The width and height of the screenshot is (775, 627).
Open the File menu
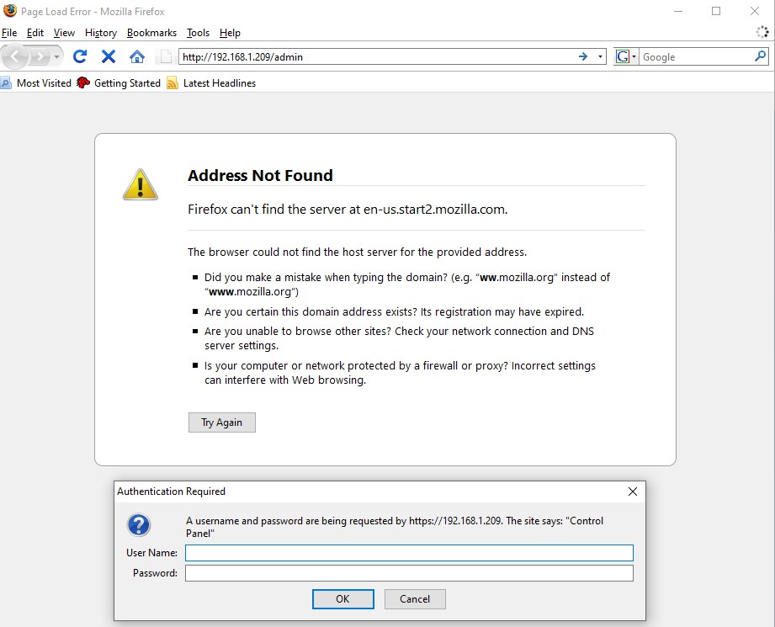[x=9, y=33]
